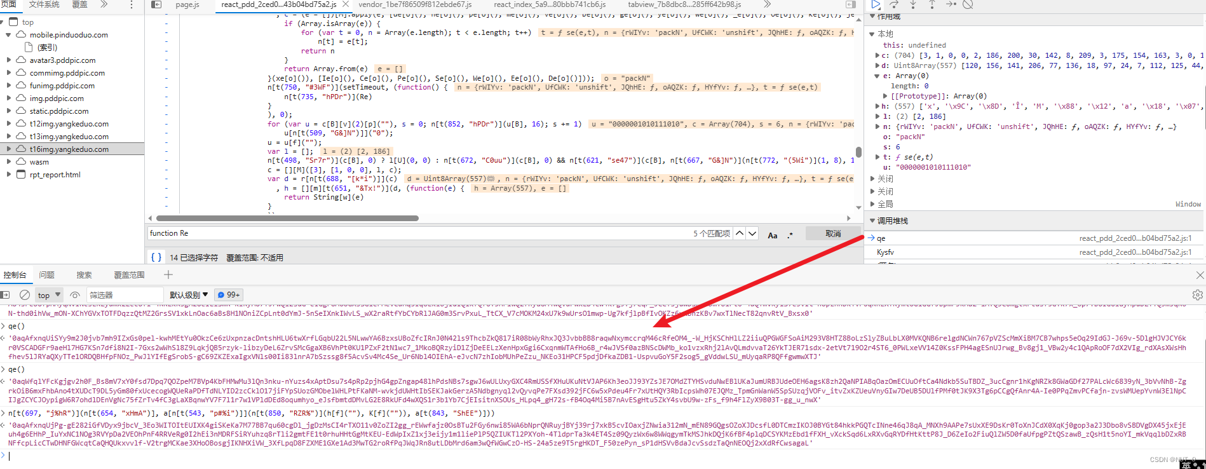The height and width of the screenshot is (469, 1206).
Task: Go to next search match
Action: [x=752, y=233]
